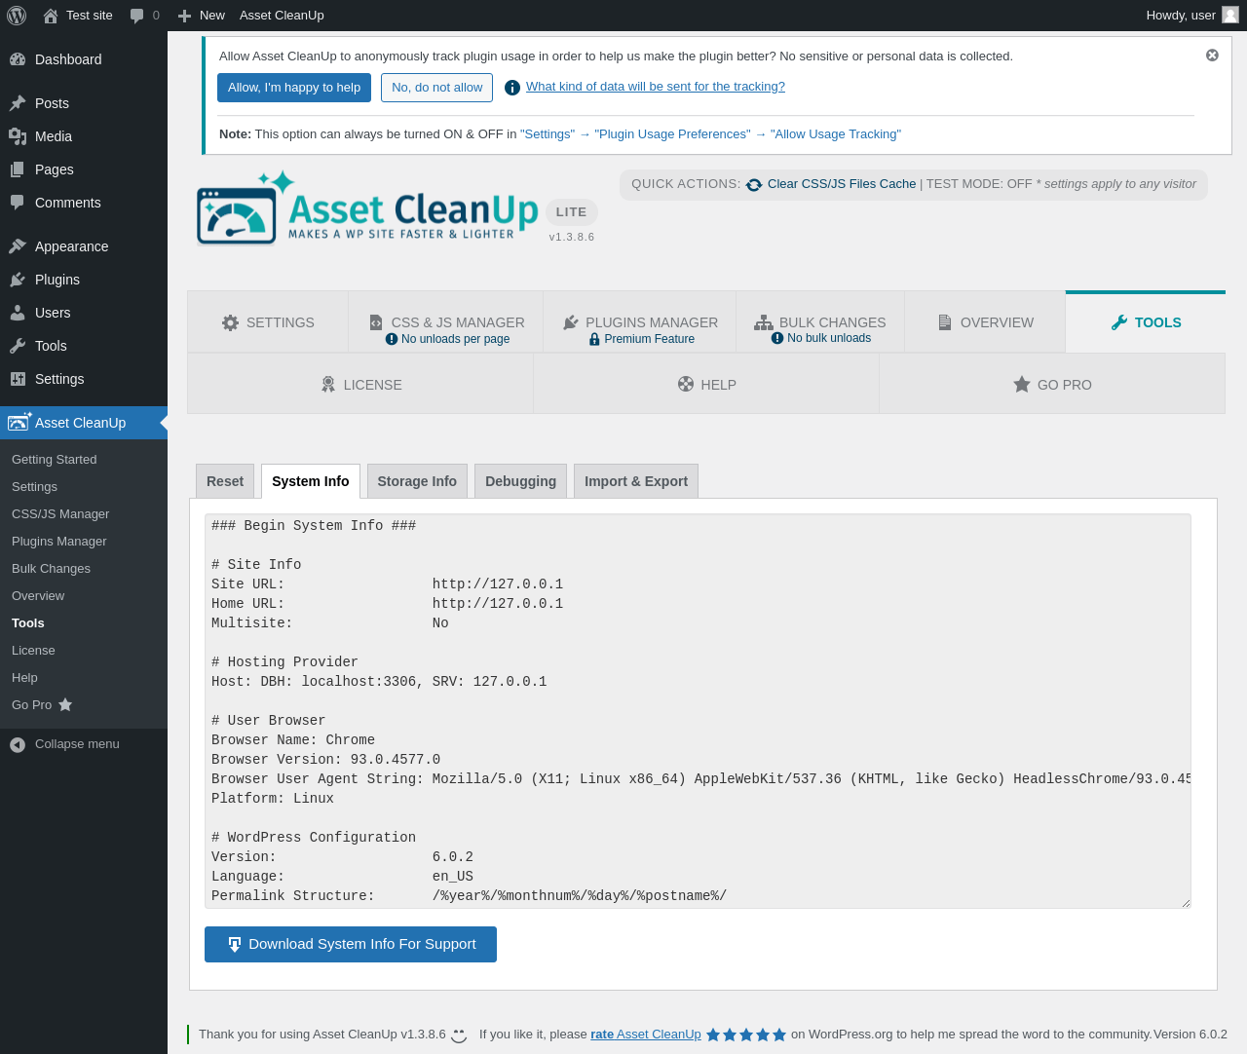Click the No bulk unloads notice
The height and width of the screenshot is (1054, 1247).
pyautogui.click(x=821, y=338)
